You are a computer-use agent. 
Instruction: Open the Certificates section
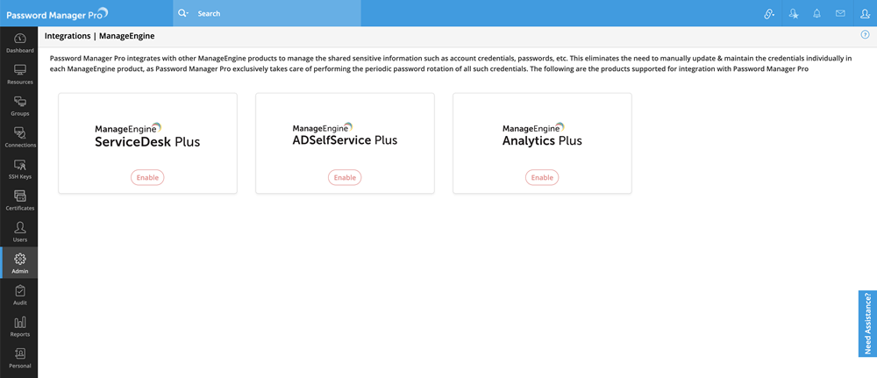[19, 201]
